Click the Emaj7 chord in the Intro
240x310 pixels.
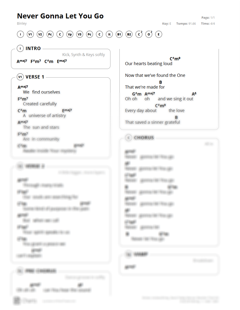[x=62, y=61]
